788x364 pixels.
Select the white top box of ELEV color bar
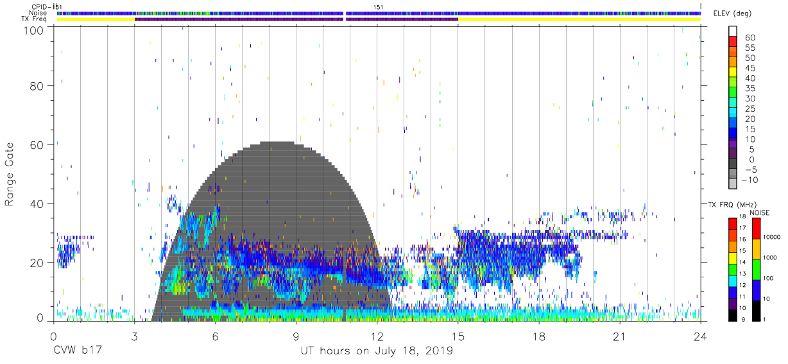coord(733,31)
